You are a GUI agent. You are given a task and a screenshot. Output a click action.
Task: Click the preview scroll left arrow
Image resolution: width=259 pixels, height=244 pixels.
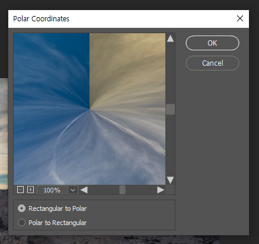tap(84, 190)
